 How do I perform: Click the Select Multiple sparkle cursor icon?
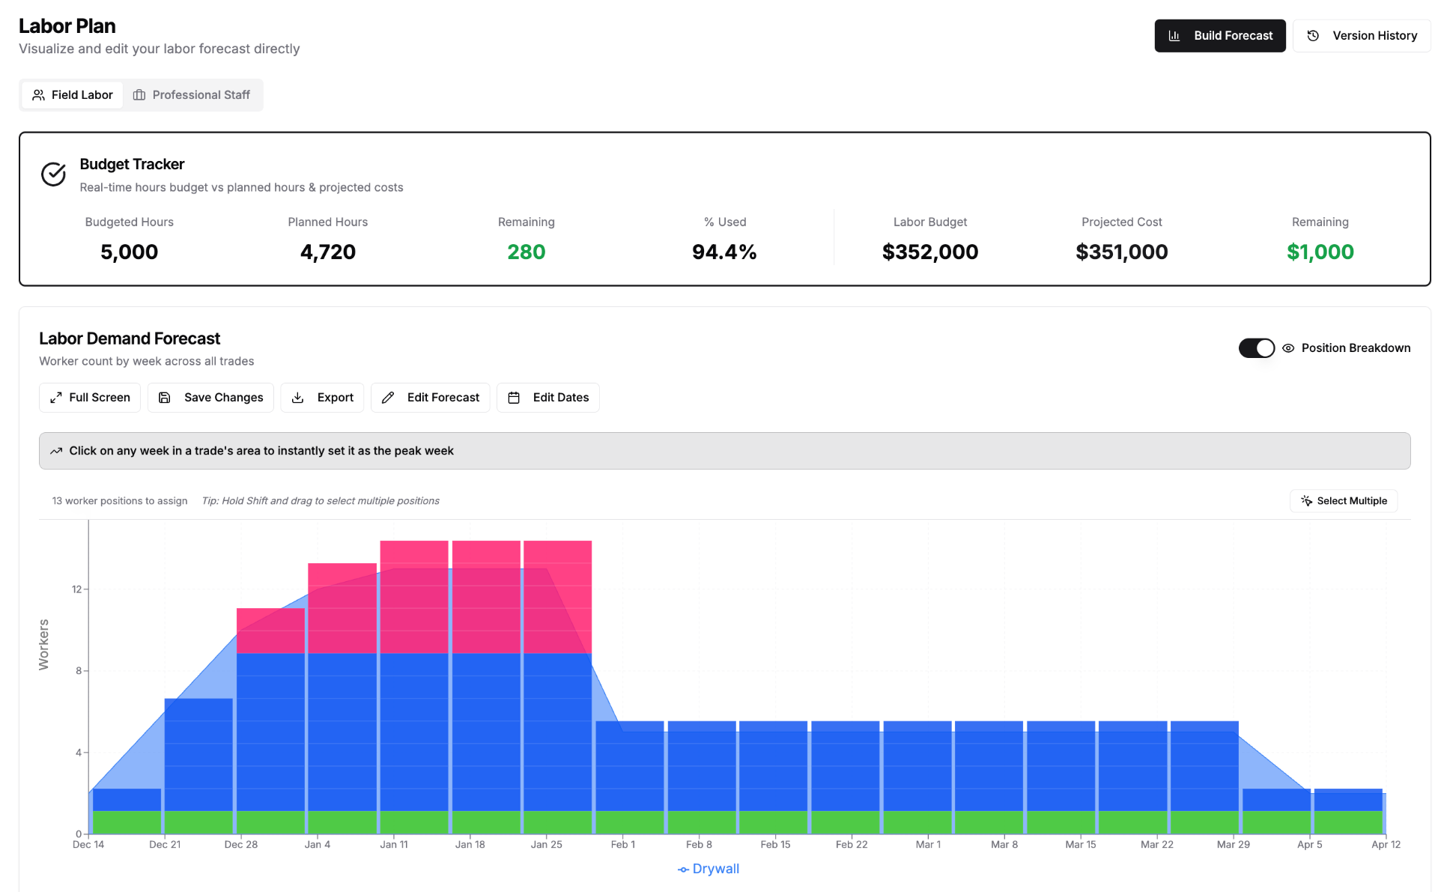coord(1306,501)
